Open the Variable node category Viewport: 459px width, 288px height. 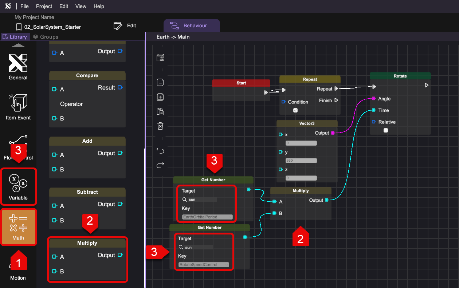tap(18, 186)
